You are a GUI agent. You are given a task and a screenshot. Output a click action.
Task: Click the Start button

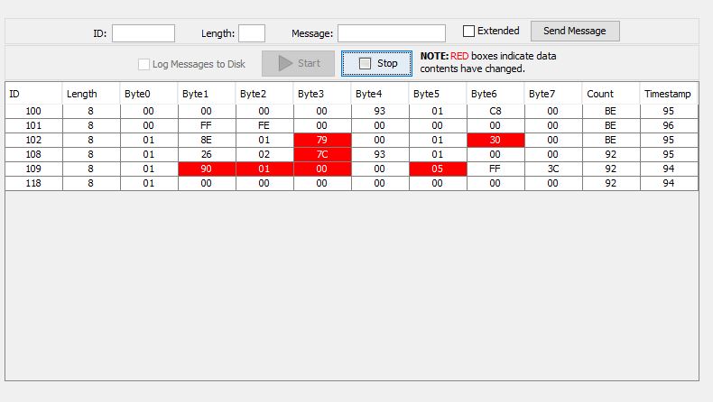[299, 63]
